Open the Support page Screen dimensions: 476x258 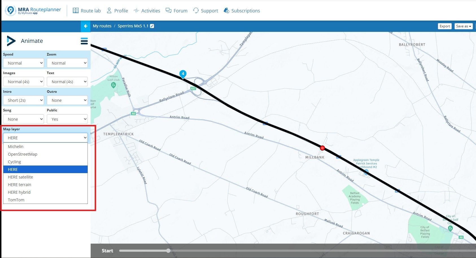click(206, 11)
